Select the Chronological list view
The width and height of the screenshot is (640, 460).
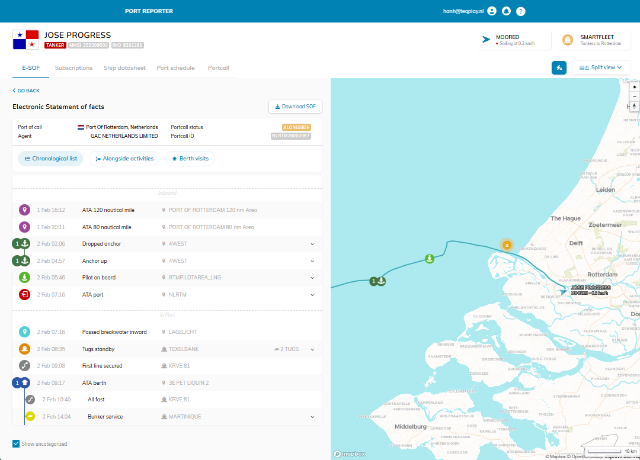tap(51, 159)
